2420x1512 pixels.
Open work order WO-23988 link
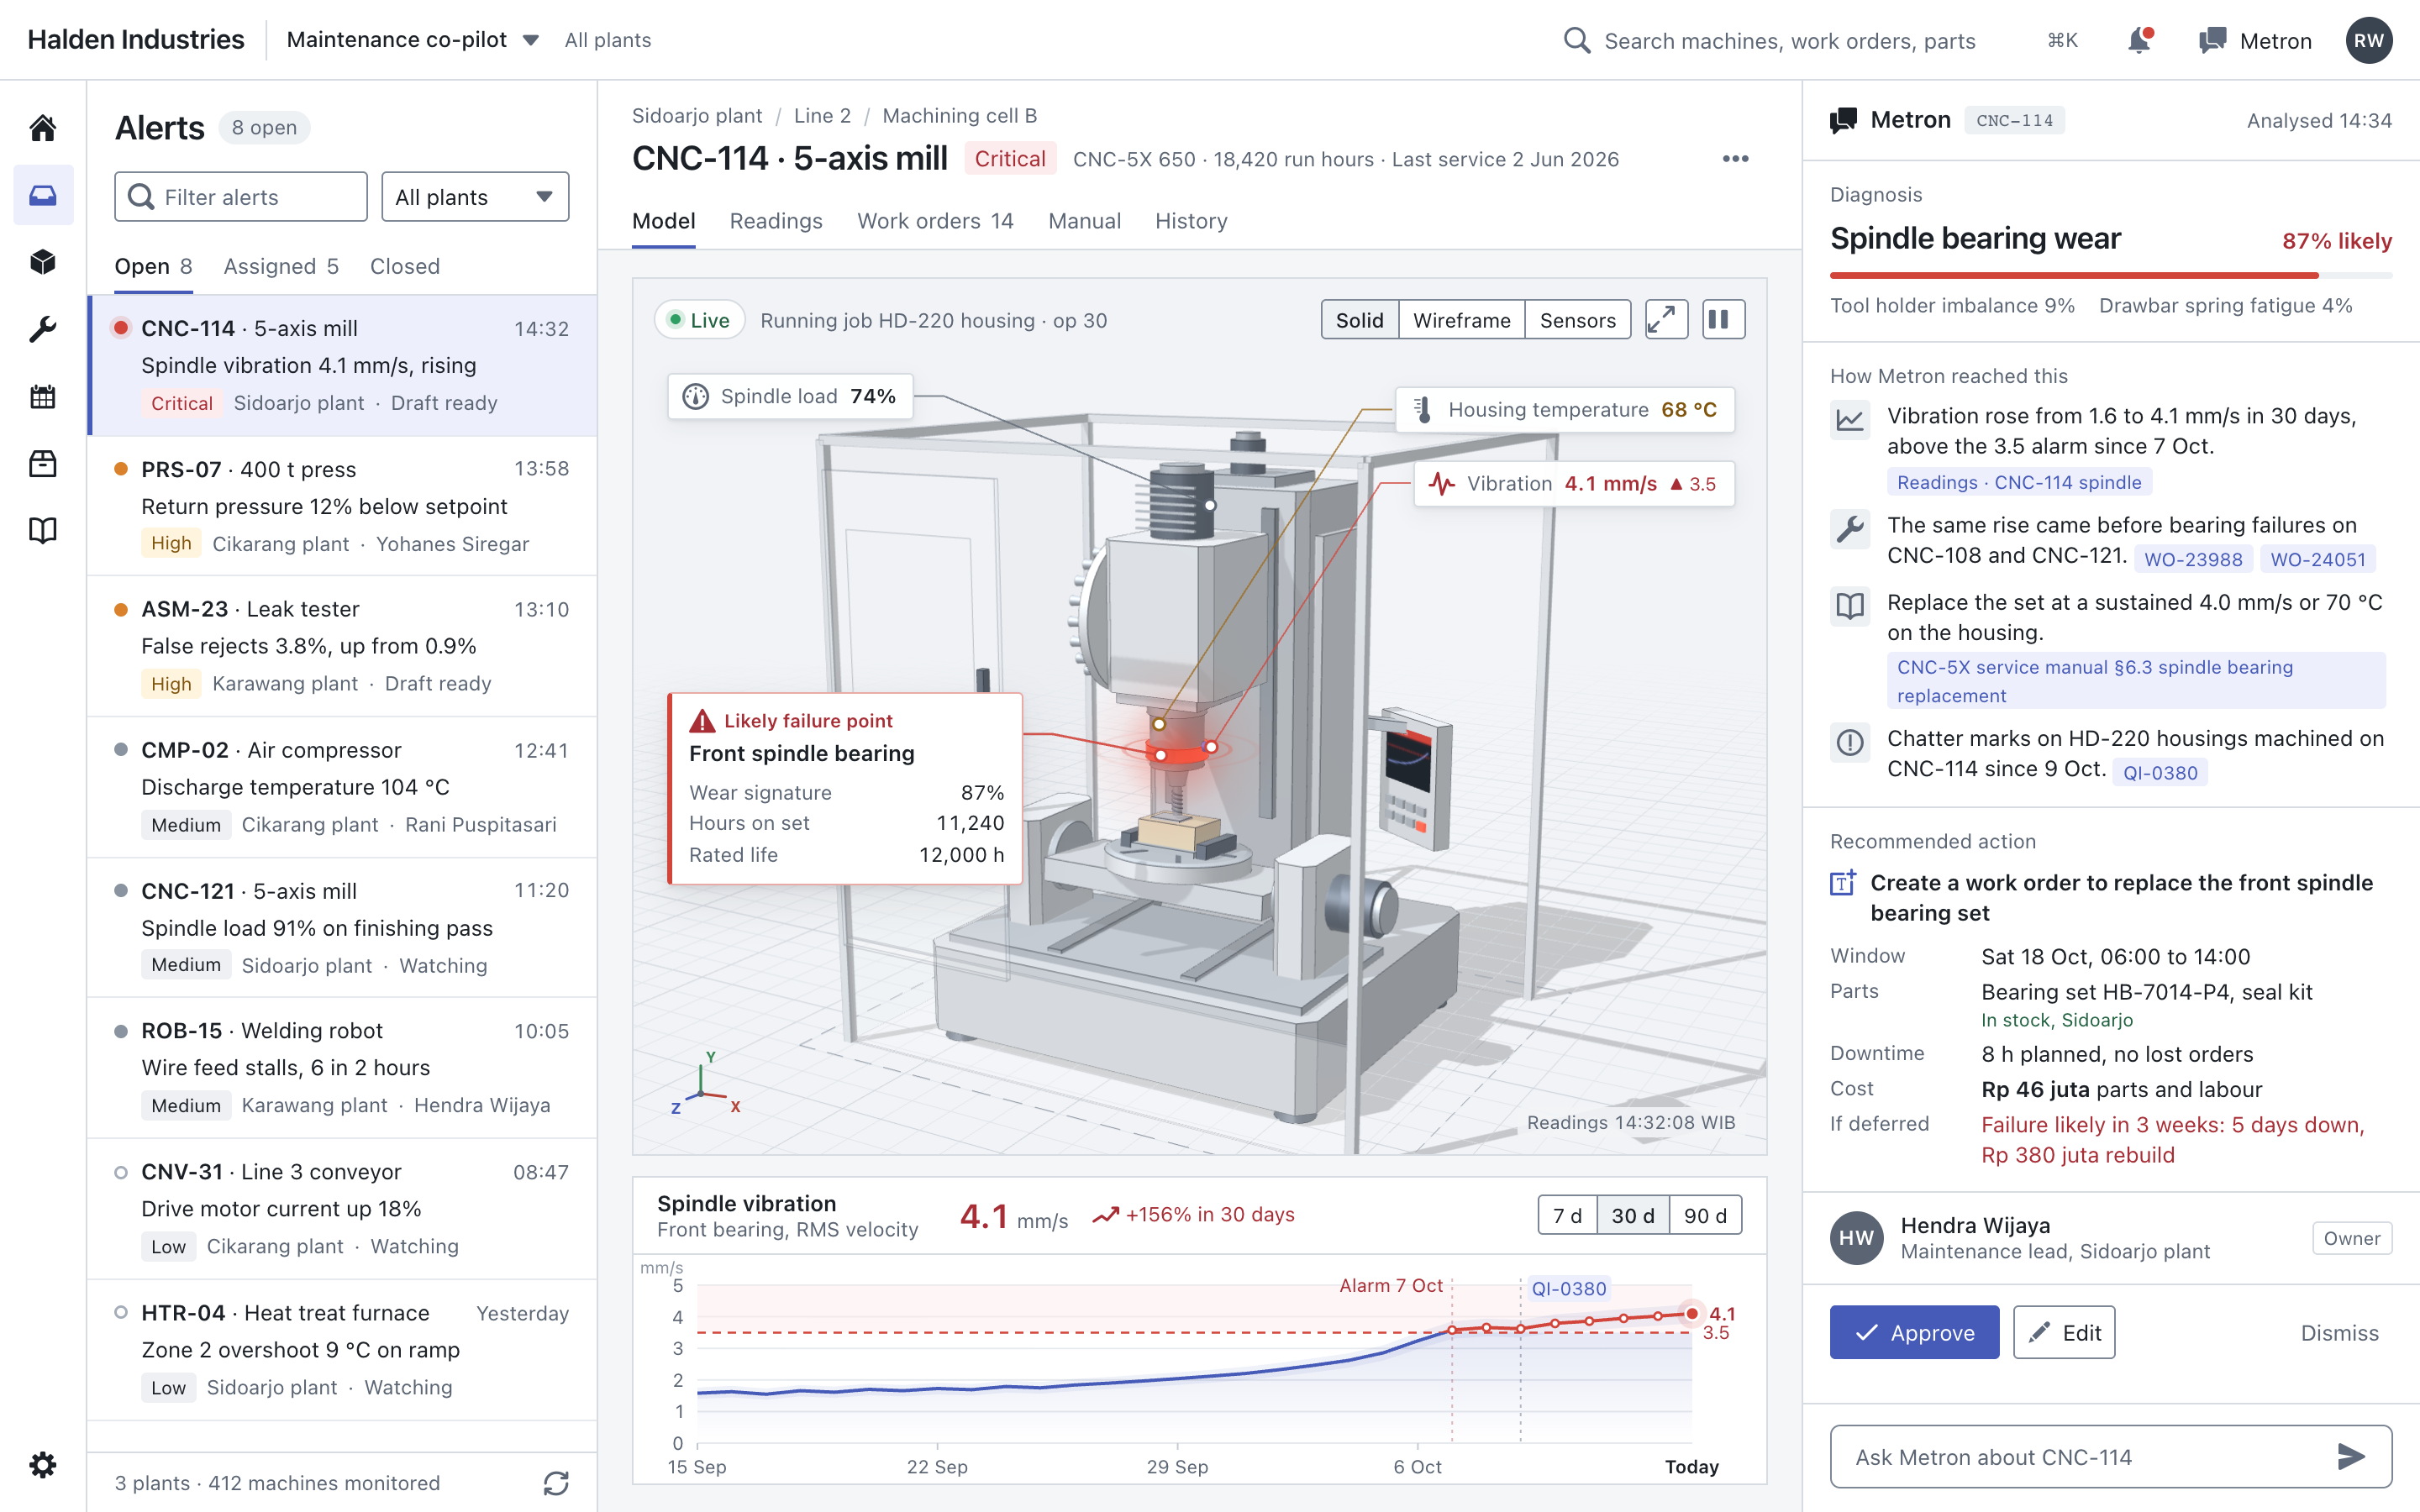pyautogui.click(x=2193, y=559)
